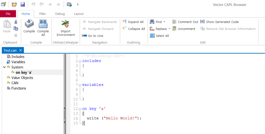Screen dimensions: 265x134
Task: Switch to the Debug ribbon tab
Action: pos(60,14)
